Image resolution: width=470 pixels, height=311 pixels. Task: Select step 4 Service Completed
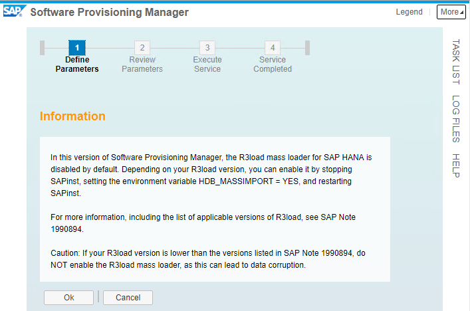(x=273, y=57)
